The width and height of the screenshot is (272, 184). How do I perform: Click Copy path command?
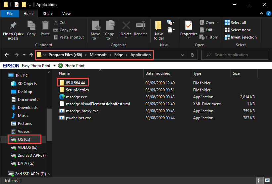click(x=65, y=30)
